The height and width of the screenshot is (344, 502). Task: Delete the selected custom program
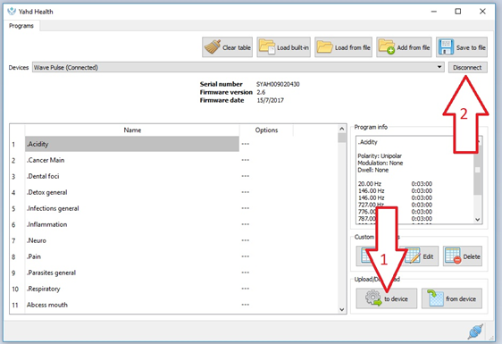pos(463,256)
